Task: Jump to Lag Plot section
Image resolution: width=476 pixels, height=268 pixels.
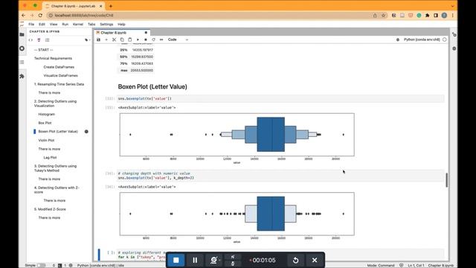Action: point(50,157)
